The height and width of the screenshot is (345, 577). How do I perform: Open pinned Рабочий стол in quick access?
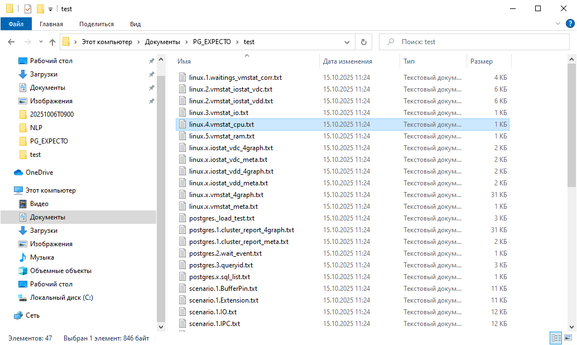[51, 61]
